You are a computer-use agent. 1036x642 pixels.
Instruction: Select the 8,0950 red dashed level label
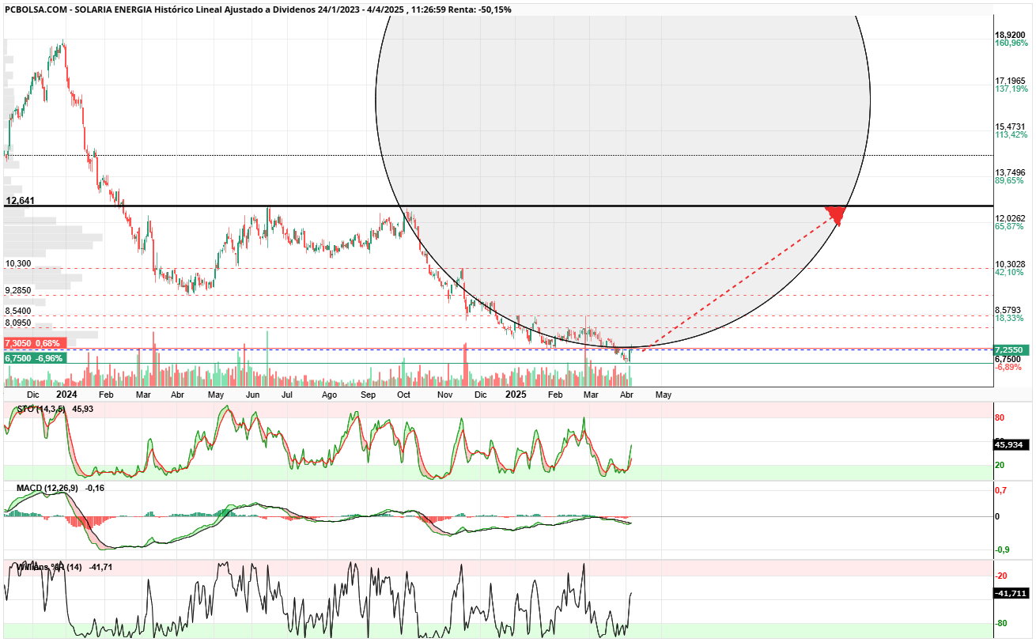(17, 323)
